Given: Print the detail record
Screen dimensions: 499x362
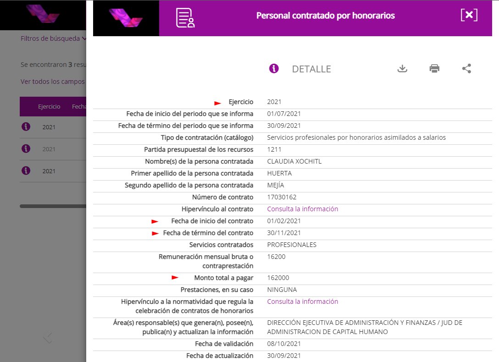Looking at the screenshot, I should coord(434,68).
